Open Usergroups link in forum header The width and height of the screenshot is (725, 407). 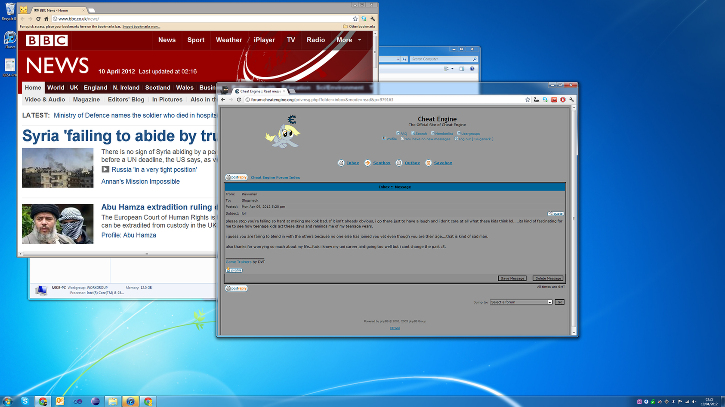coord(470,134)
